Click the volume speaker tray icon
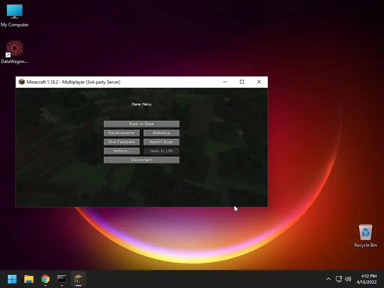 pyautogui.click(x=348, y=279)
